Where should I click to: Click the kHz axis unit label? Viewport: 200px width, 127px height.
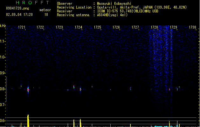point(3,26)
